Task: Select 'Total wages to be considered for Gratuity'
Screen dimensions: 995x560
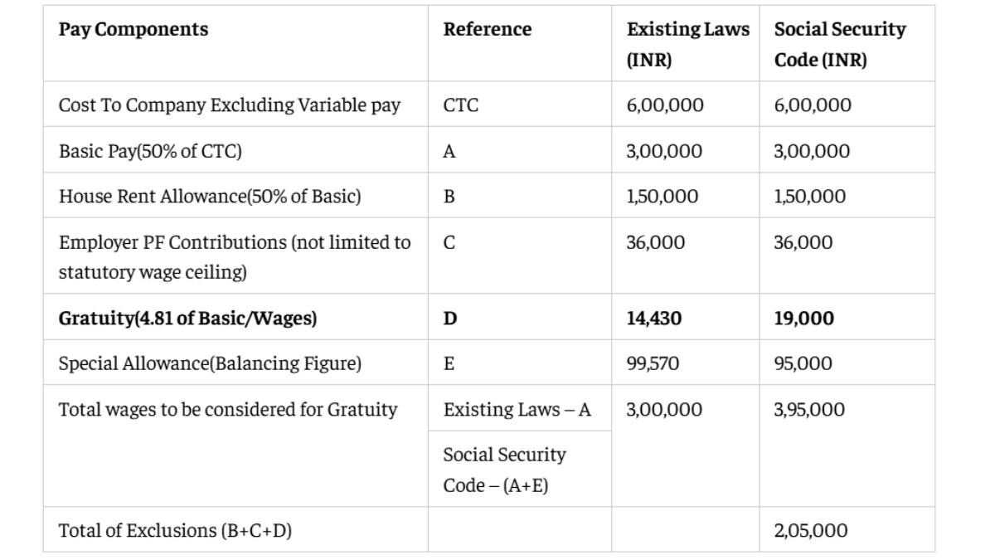Action: point(228,409)
